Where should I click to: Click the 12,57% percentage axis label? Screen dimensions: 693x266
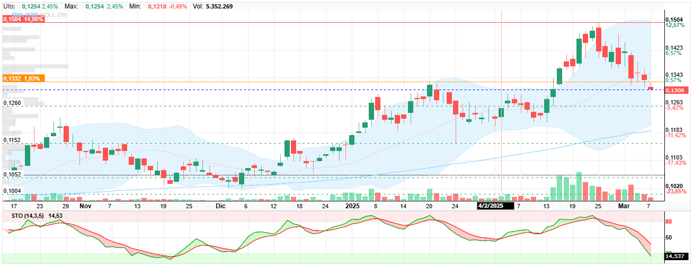[x=674, y=25]
